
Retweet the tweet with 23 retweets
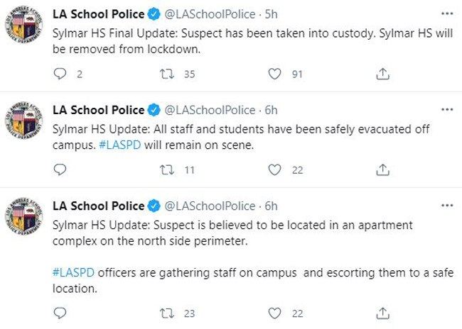pyautogui.click(x=167, y=313)
